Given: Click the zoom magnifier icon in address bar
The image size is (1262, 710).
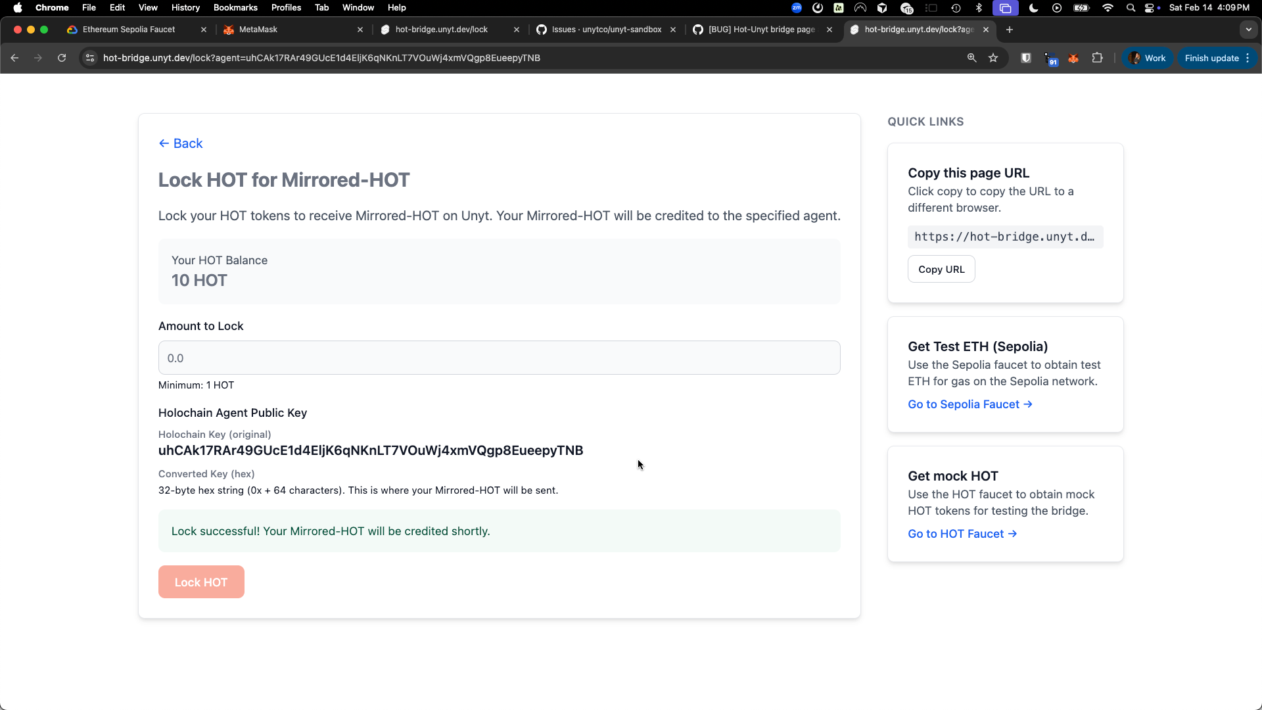Looking at the screenshot, I should click(x=971, y=58).
